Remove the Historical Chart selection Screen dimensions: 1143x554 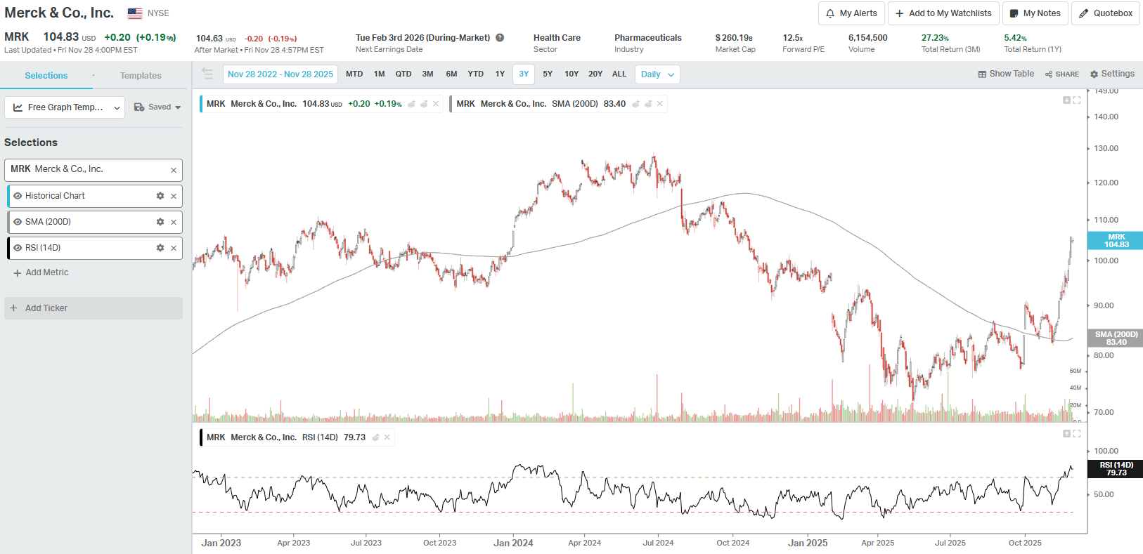click(x=174, y=197)
